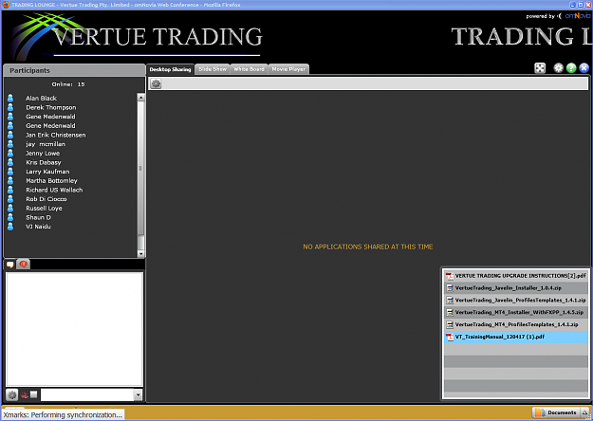Click participant icon beside Derek Thompson

click(10, 107)
